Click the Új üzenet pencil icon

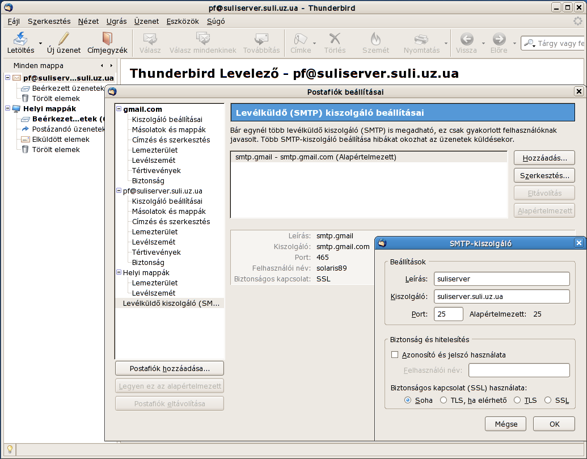point(64,39)
